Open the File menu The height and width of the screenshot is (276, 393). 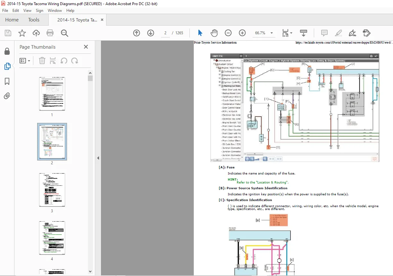click(5, 11)
